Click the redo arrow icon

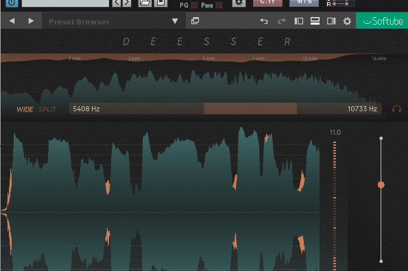[282, 21]
